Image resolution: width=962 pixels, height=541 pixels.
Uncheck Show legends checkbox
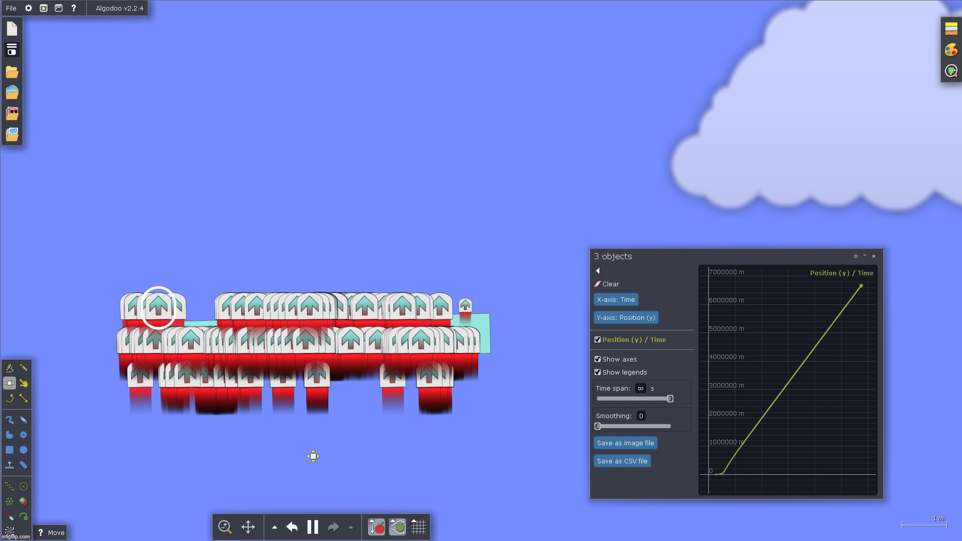point(598,372)
